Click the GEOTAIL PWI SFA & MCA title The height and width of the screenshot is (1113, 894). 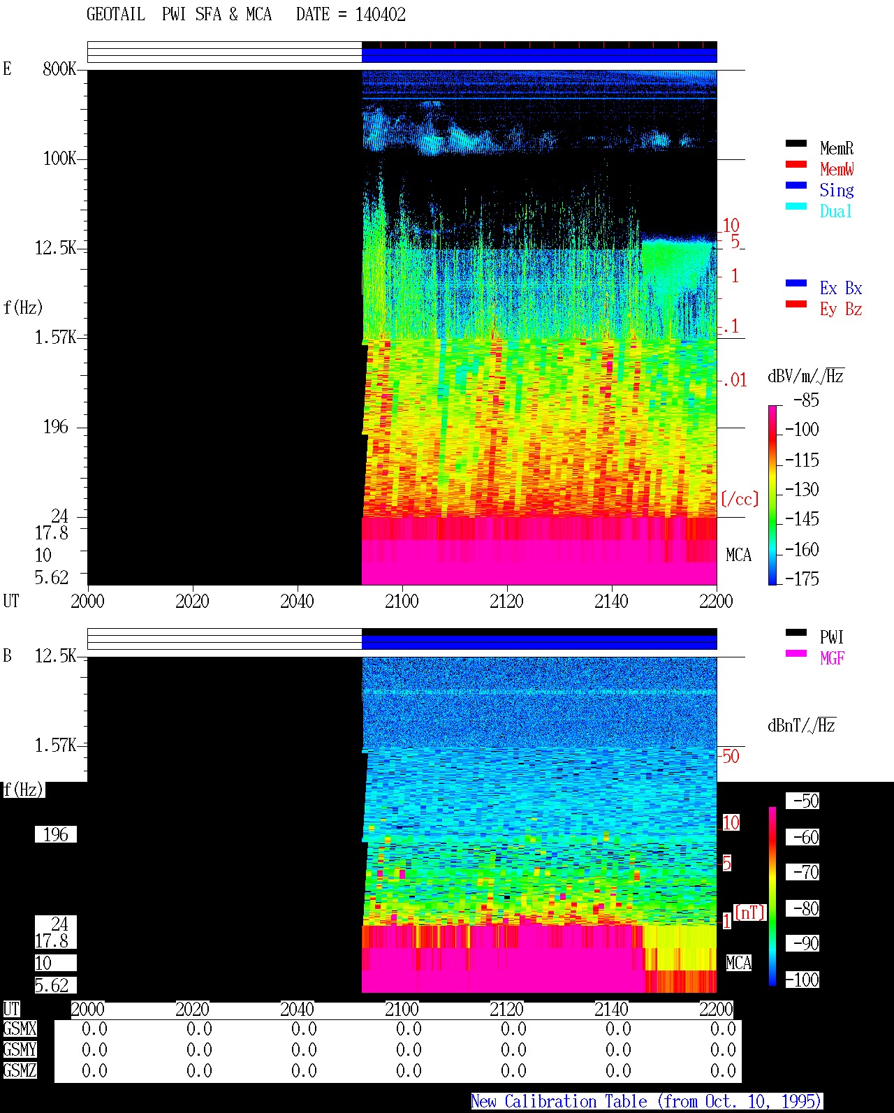tap(179, 15)
